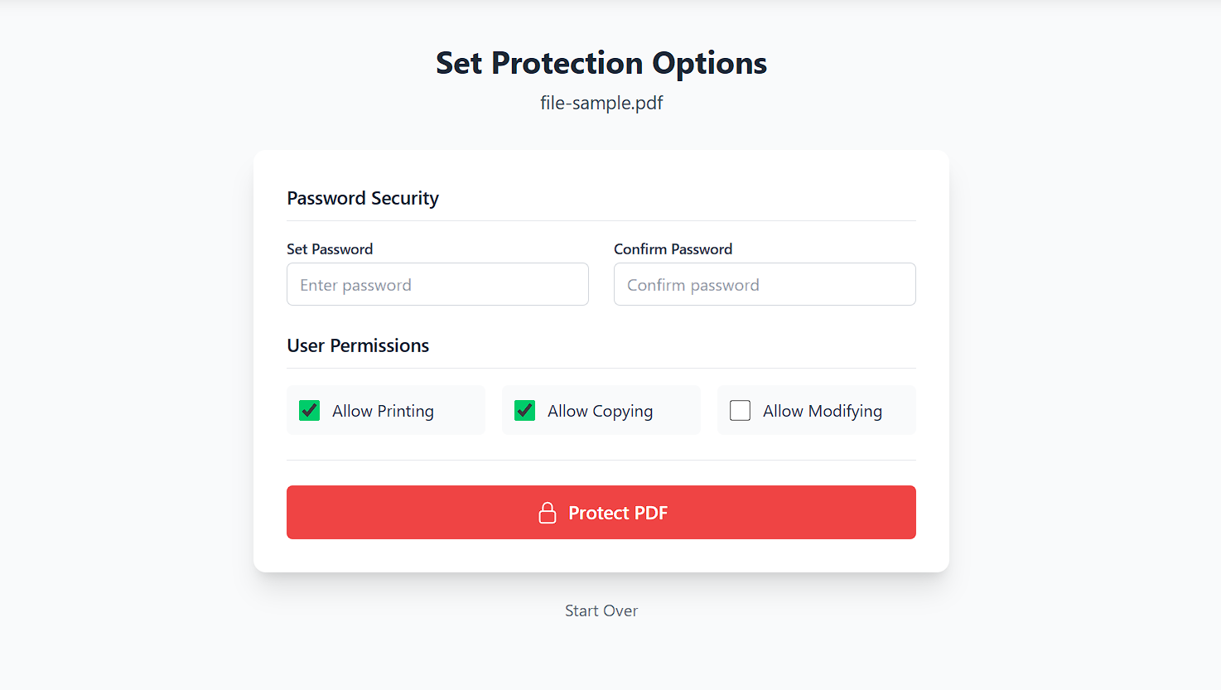Click the Confirm Password field label
Viewport: 1221px width, 690px height.
[673, 249]
